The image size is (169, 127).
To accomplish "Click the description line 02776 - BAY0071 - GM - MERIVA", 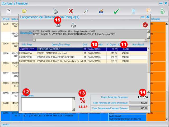I will tap(64, 31).
